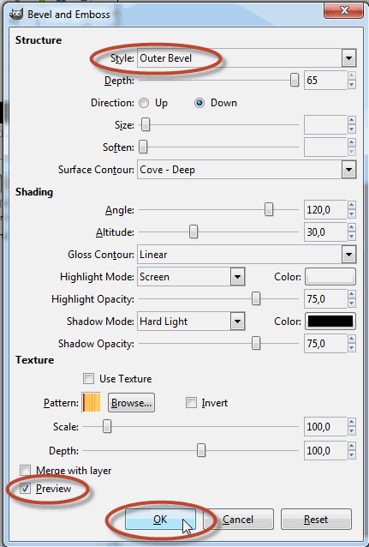The image size is (369, 547).
Task: Decrease Angle value with the down arrow
Action: click(x=352, y=214)
